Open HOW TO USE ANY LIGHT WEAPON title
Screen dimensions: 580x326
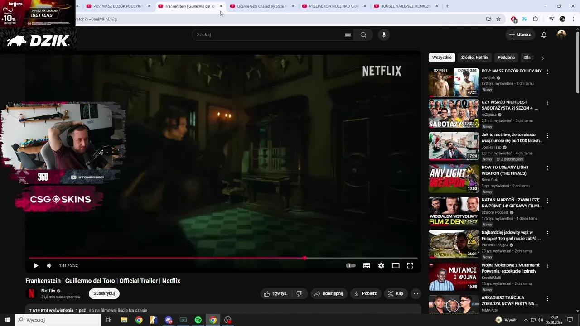(x=505, y=170)
